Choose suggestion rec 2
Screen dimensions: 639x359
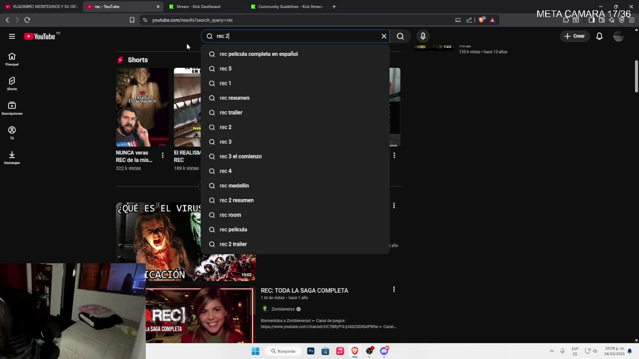[295, 127]
